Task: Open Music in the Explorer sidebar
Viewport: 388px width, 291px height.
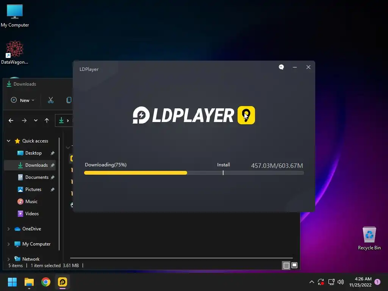Action: 31,202
